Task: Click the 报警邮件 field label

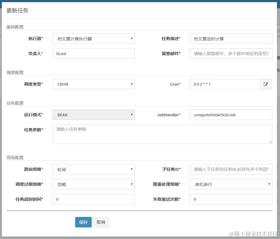Action: 171,54
